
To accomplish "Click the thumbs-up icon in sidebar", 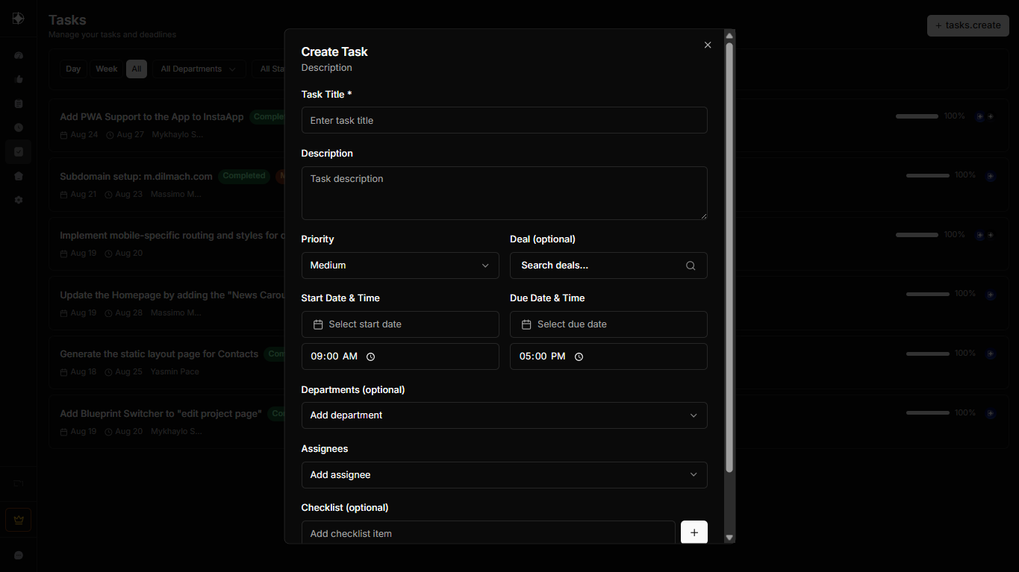I will (19, 79).
